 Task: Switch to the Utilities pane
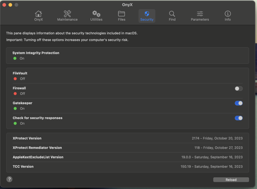point(96,16)
